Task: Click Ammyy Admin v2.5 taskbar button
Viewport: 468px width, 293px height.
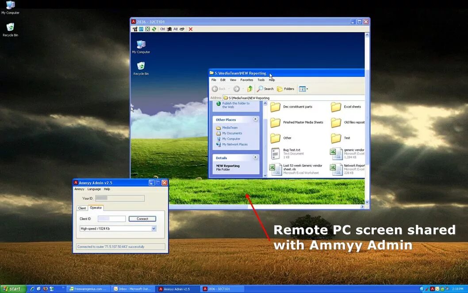Action: (177, 289)
